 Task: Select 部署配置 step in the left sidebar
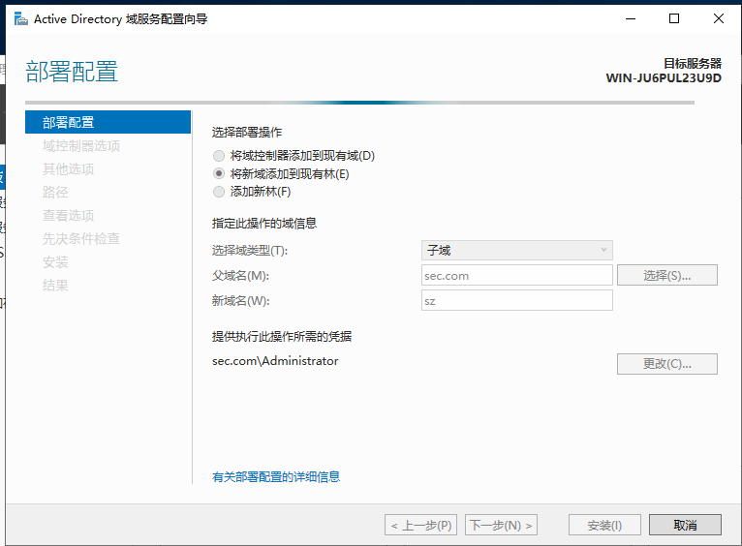pyautogui.click(x=69, y=122)
